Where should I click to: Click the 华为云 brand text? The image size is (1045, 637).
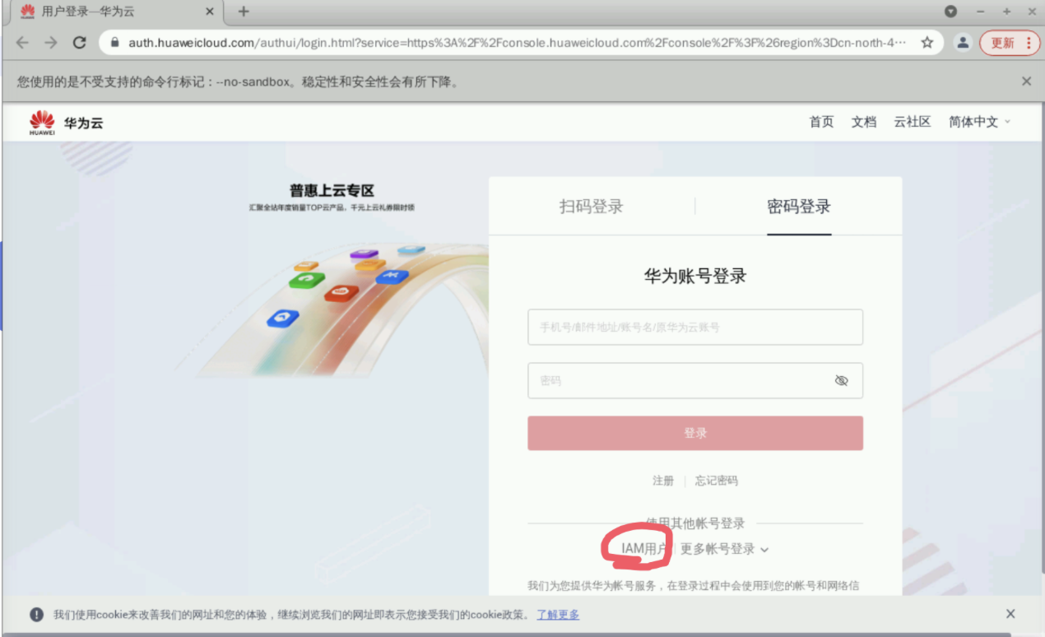click(x=84, y=123)
